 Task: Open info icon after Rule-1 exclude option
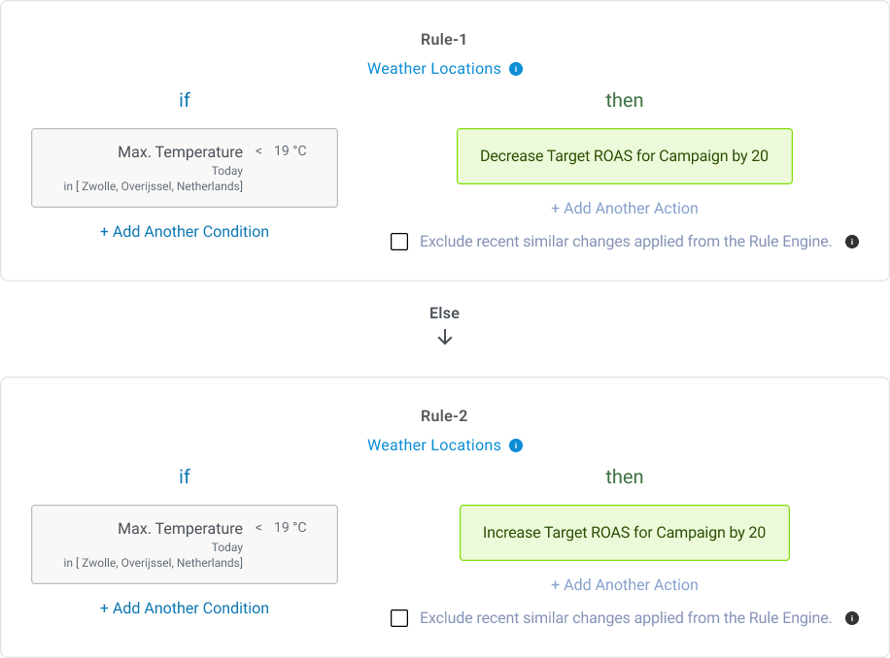852,242
